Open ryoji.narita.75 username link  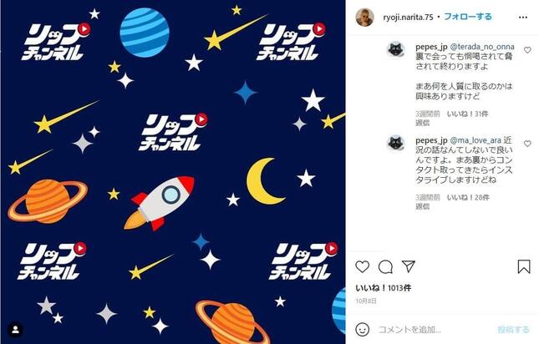(x=408, y=18)
